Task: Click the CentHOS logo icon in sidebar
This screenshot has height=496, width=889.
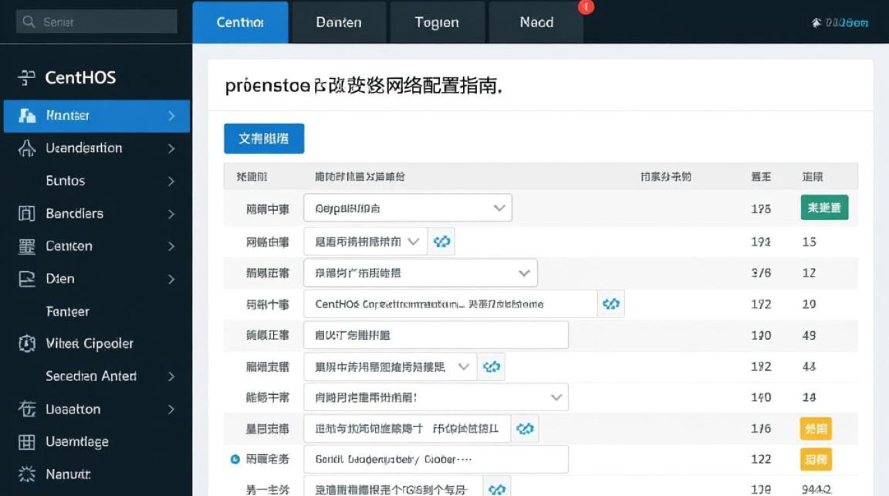Action: pos(26,78)
